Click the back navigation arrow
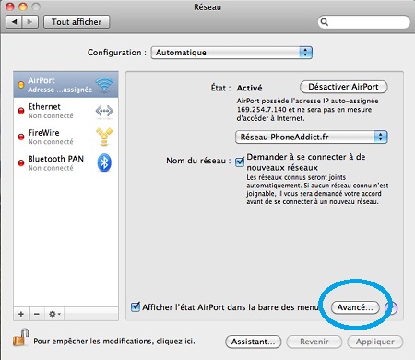Image resolution: width=415 pixels, height=360 pixels. tap(14, 22)
